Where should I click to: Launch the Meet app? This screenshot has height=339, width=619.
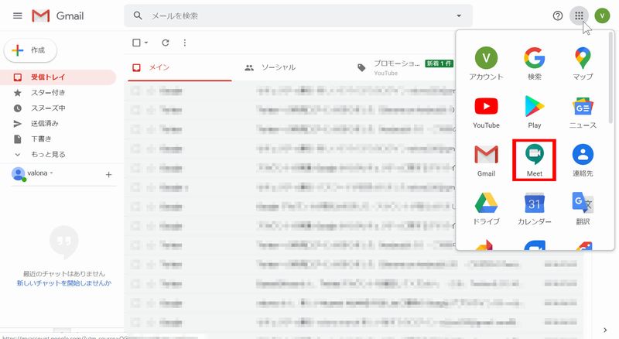coord(535,160)
